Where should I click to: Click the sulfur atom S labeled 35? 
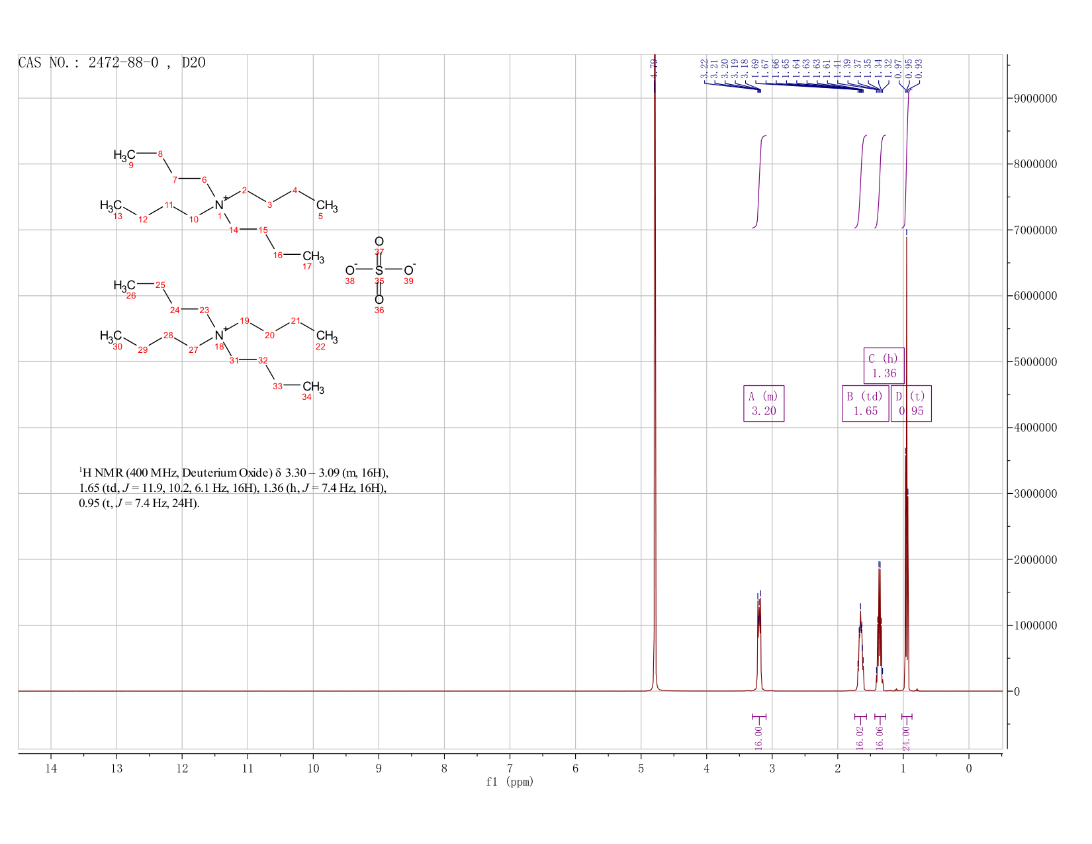tap(379, 271)
